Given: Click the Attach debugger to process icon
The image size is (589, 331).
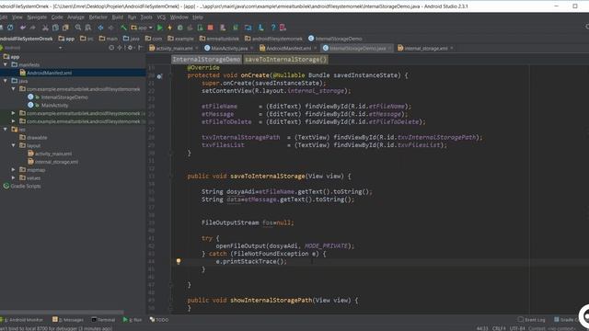Looking at the screenshot, I should point(201,28).
